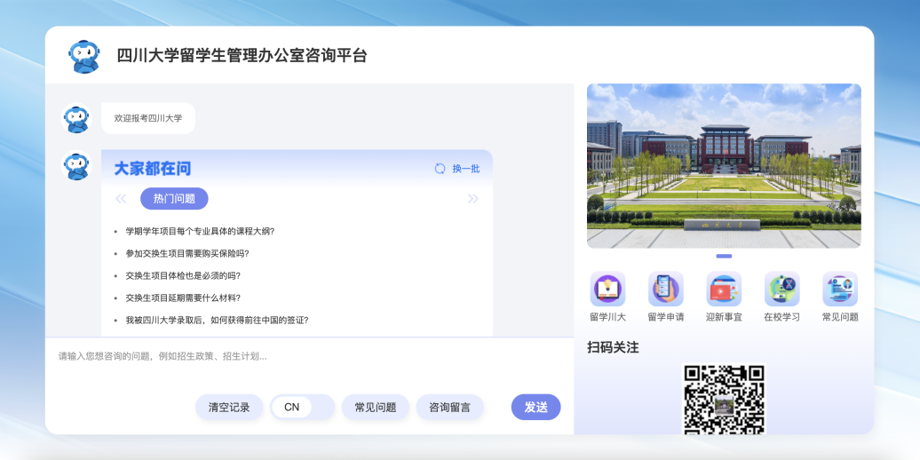The width and height of the screenshot is (920, 460).
Task: Click the robot avatar beside the welcome message
Action: 76,118
